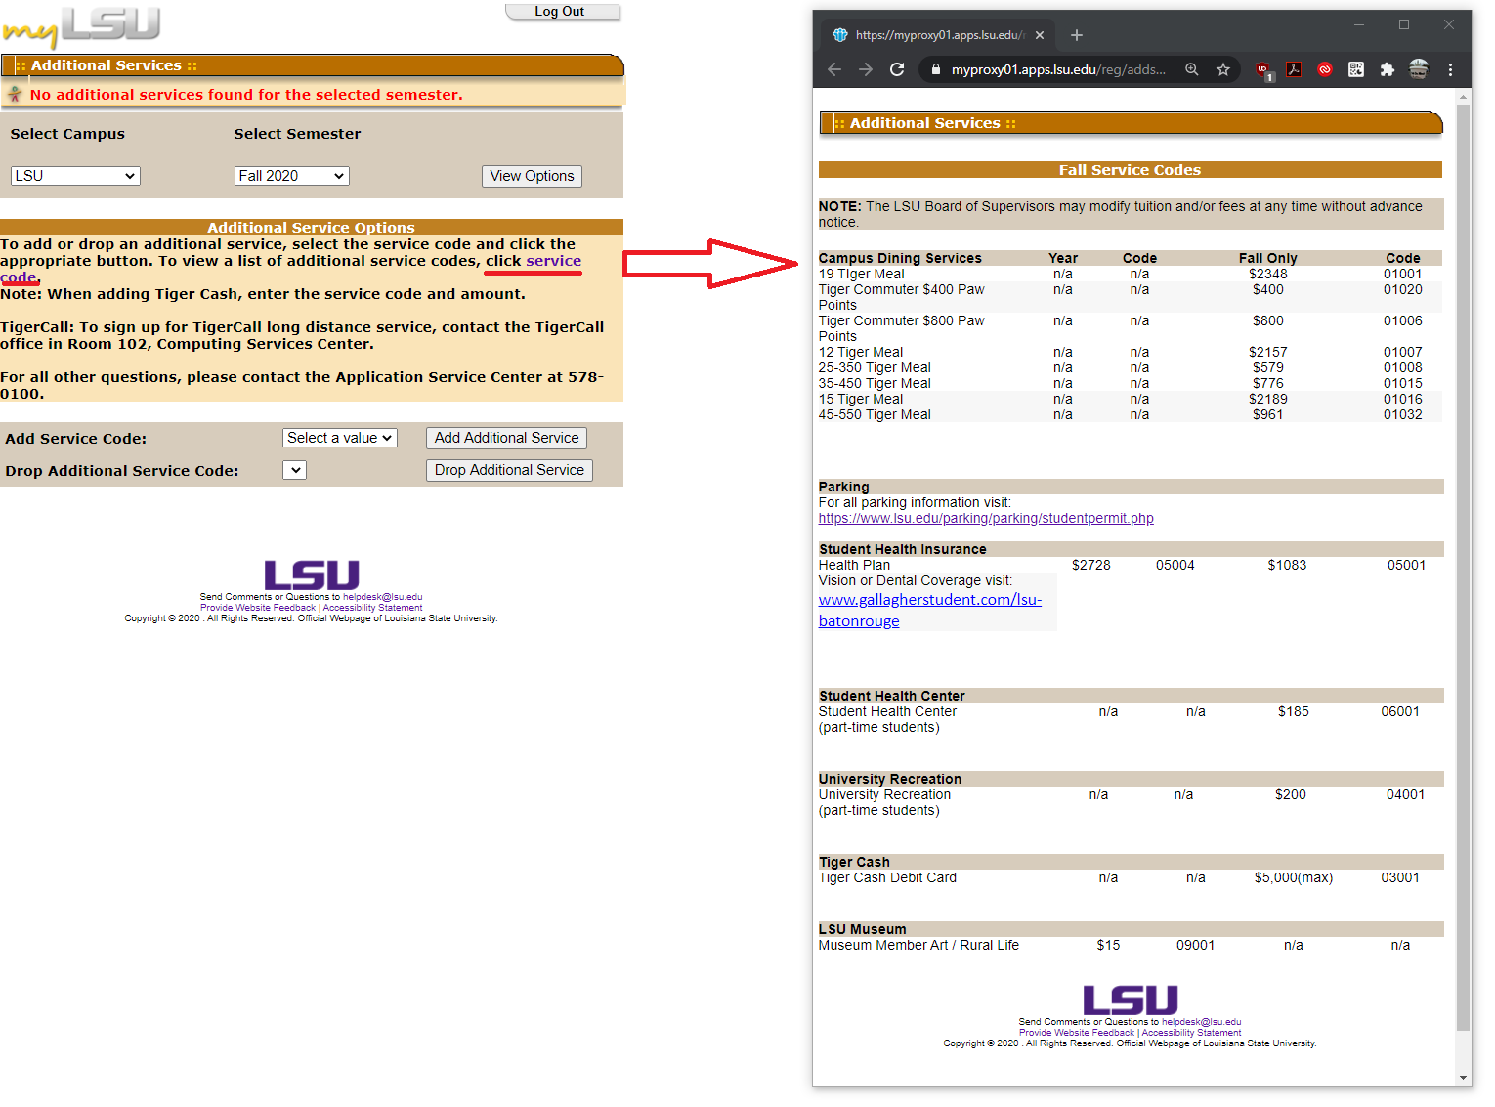Viewport: 1495px width, 1107px height.
Task: Click Provide Website Feedback in left footer
Action: pyautogui.click(x=258, y=608)
